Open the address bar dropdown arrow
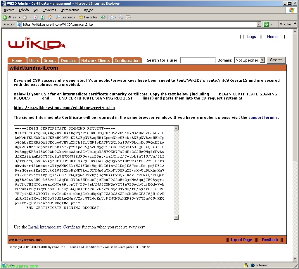 click(259, 25)
